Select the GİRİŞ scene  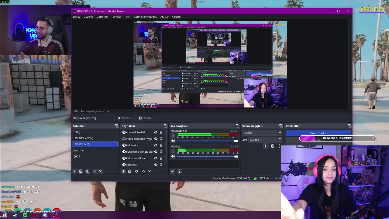point(95,132)
